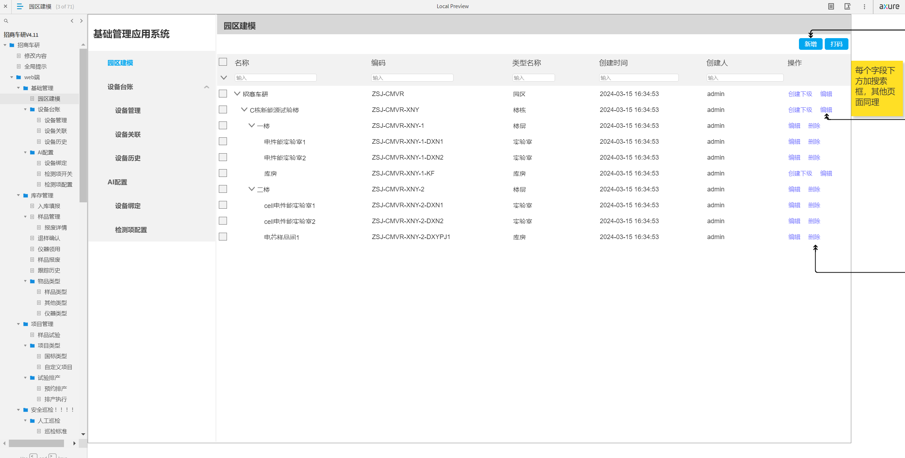Click the Axure logo

pos(889,6)
